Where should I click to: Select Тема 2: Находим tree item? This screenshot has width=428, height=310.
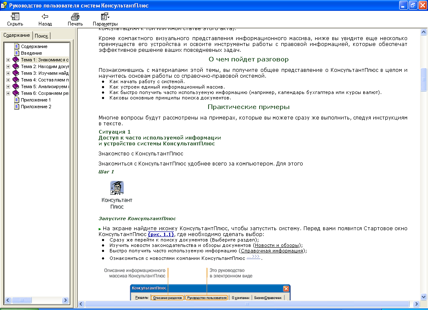click(x=45, y=66)
